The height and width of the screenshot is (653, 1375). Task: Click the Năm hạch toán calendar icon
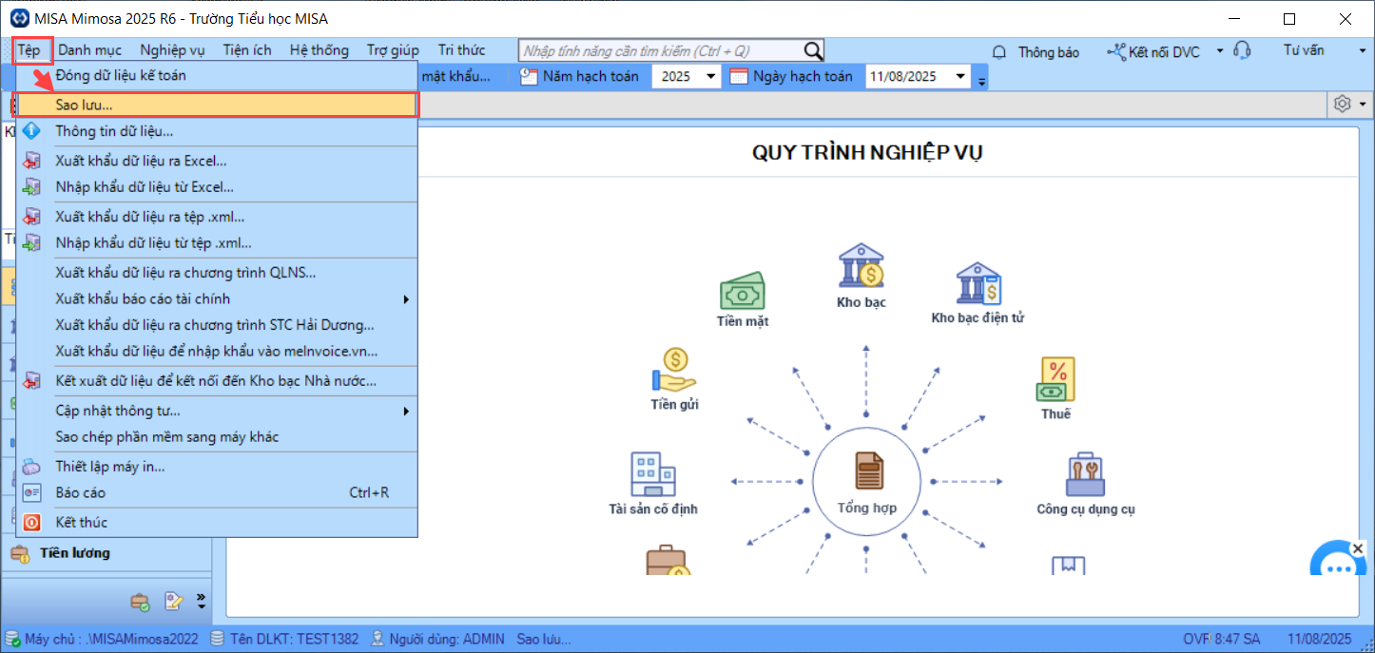[529, 77]
